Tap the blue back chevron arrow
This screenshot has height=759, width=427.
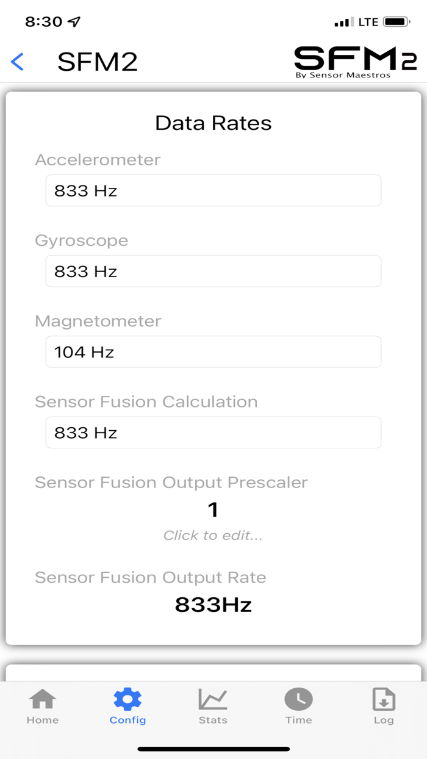[x=17, y=61]
